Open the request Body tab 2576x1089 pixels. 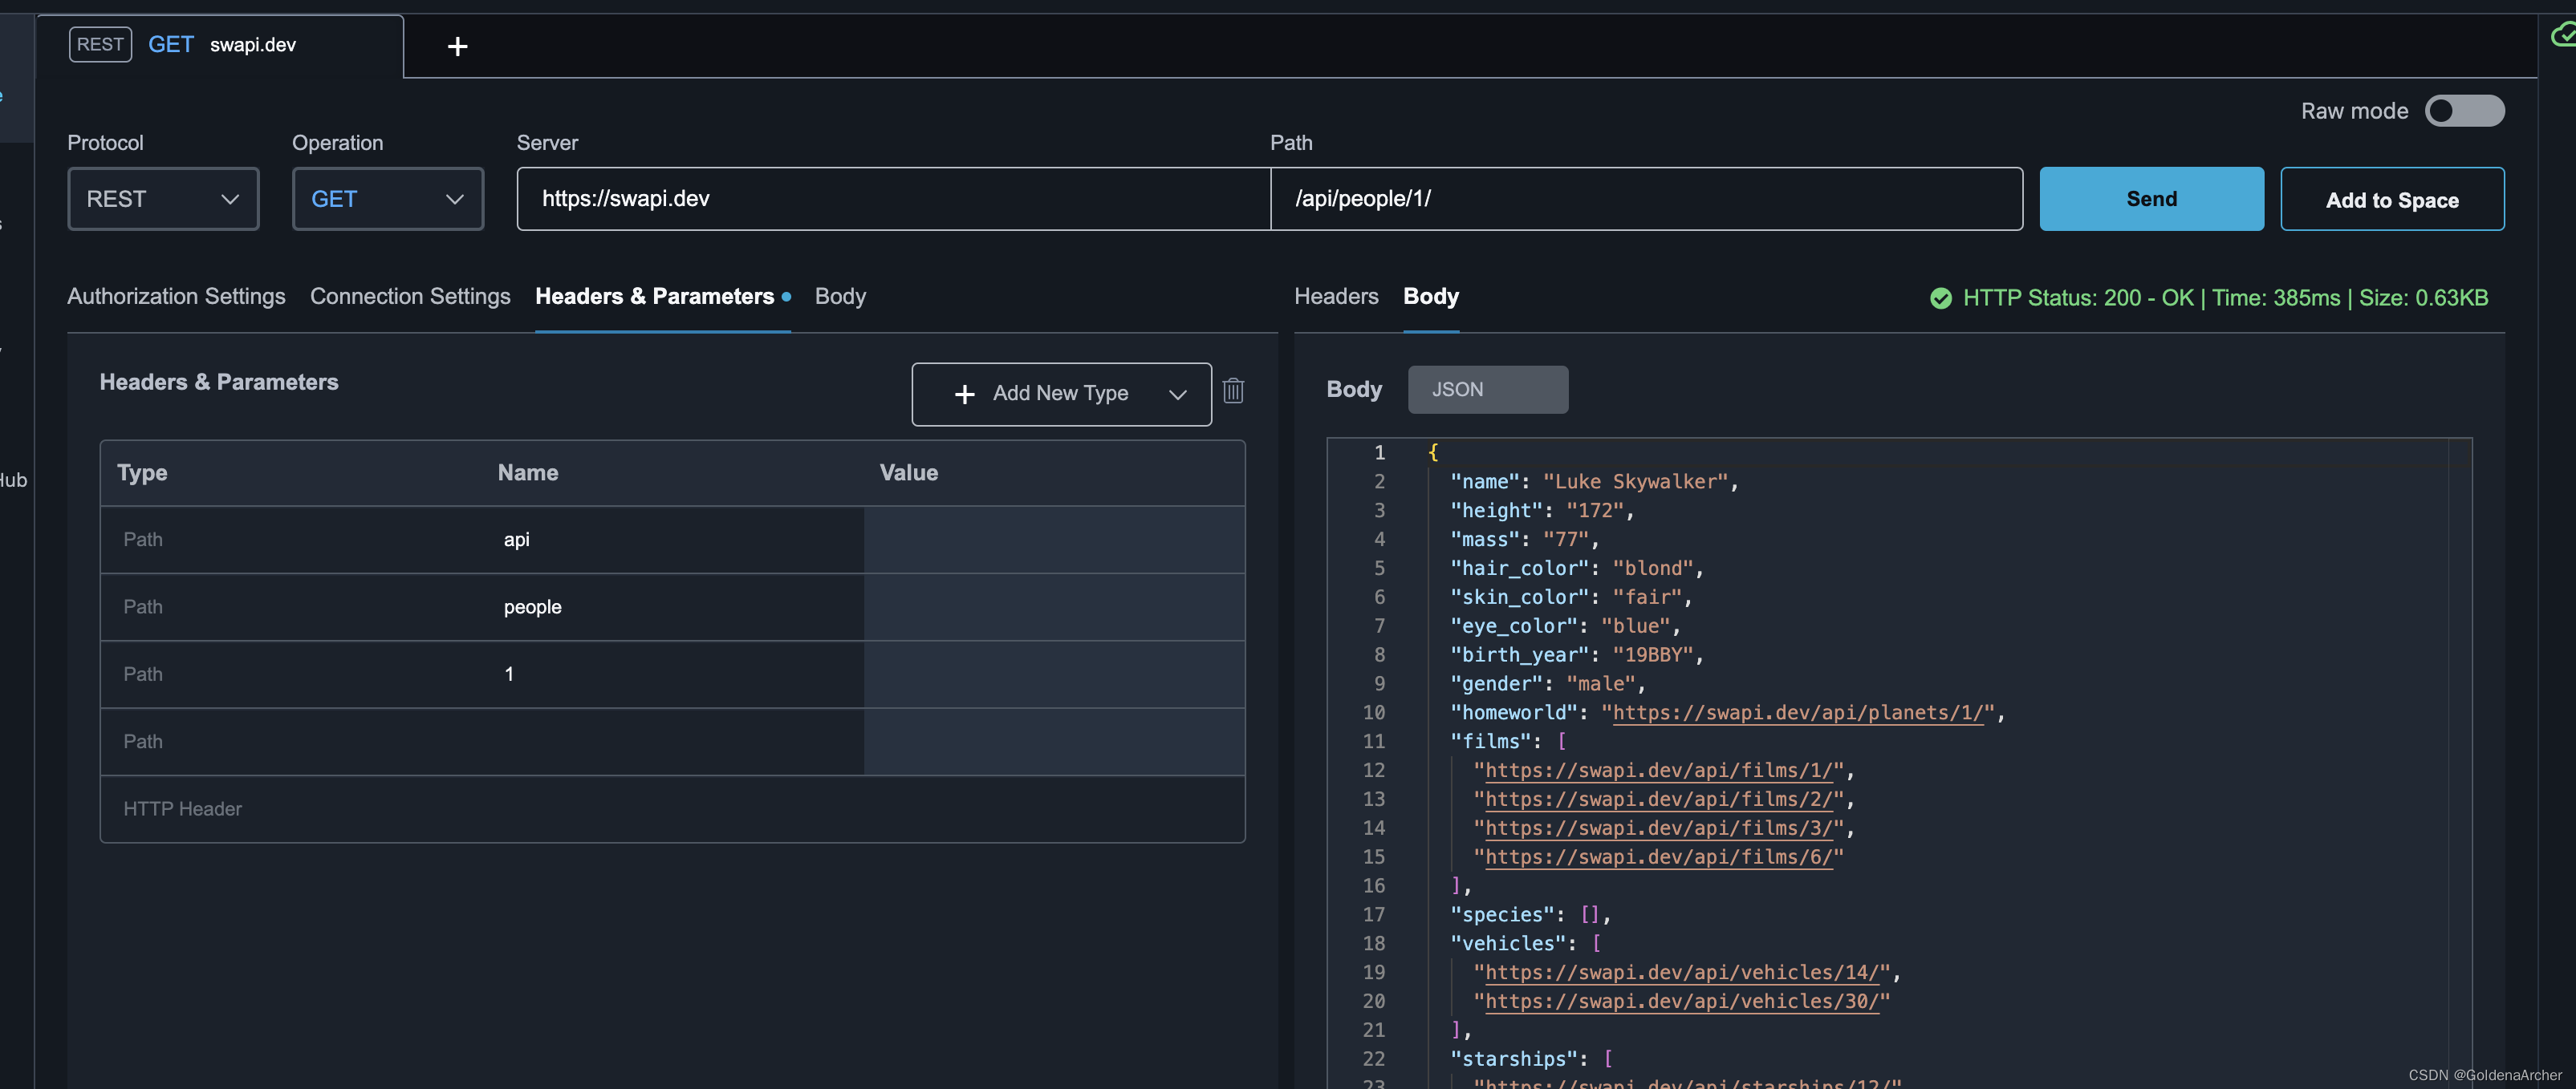(840, 297)
